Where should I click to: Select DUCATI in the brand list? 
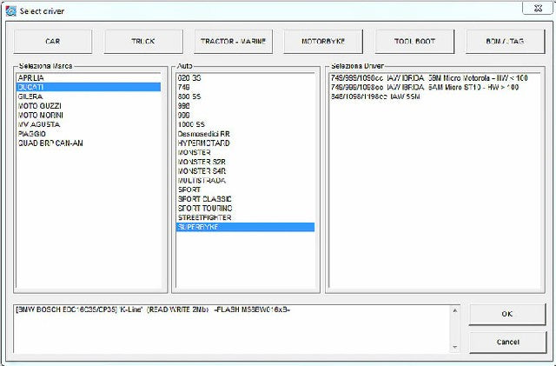[x=89, y=87]
